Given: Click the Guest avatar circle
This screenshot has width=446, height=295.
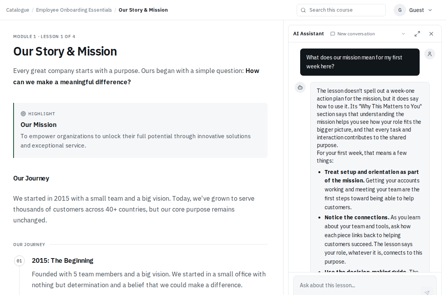Looking at the screenshot, I should (399, 10).
